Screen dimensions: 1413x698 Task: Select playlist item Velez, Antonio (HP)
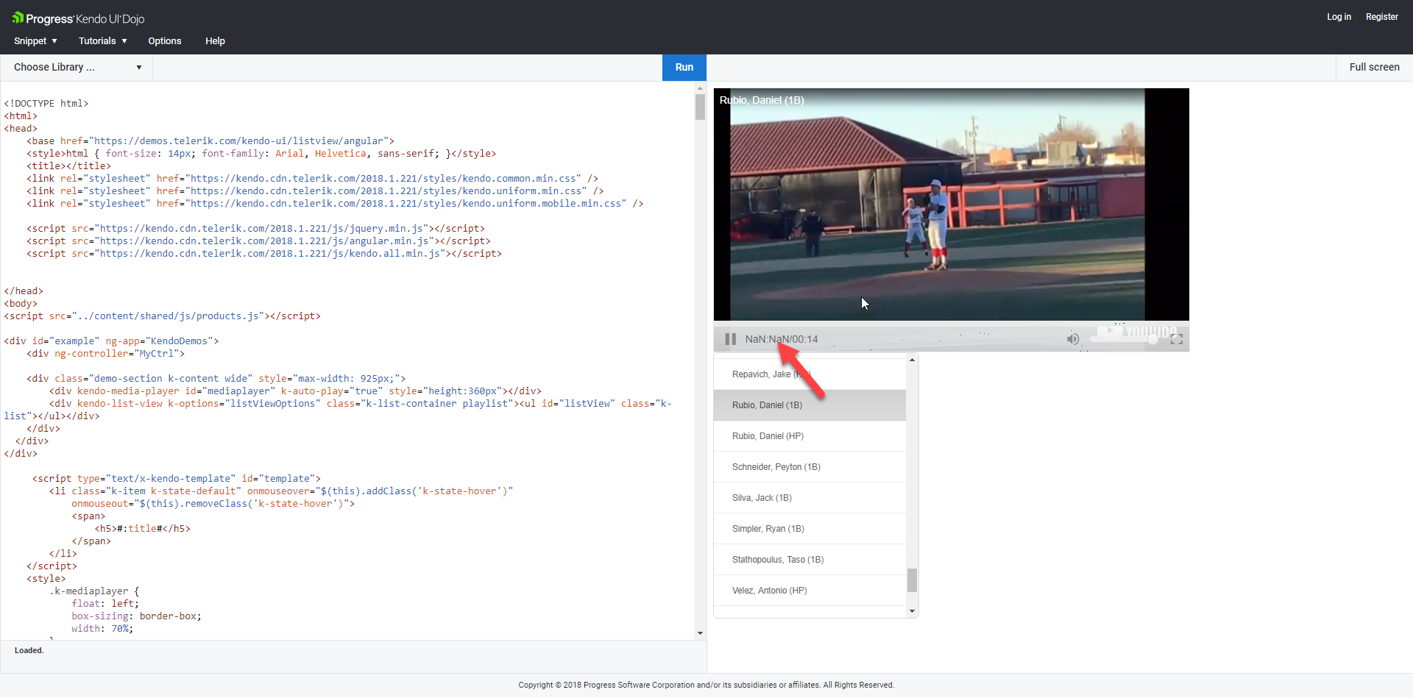[x=810, y=591]
